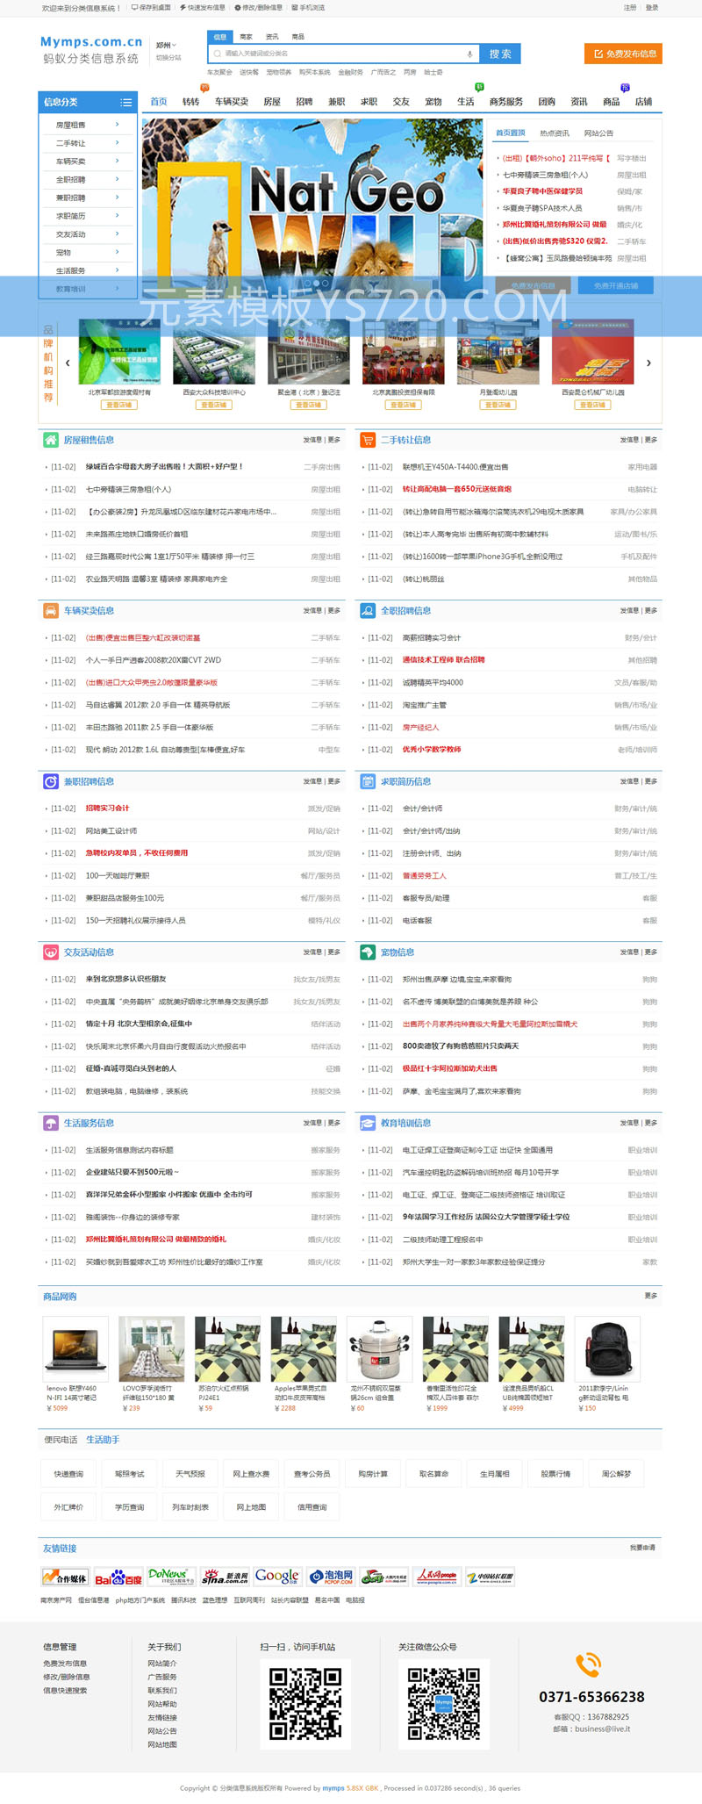Click the orange 免费发布信息 button

[x=623, y=54]
